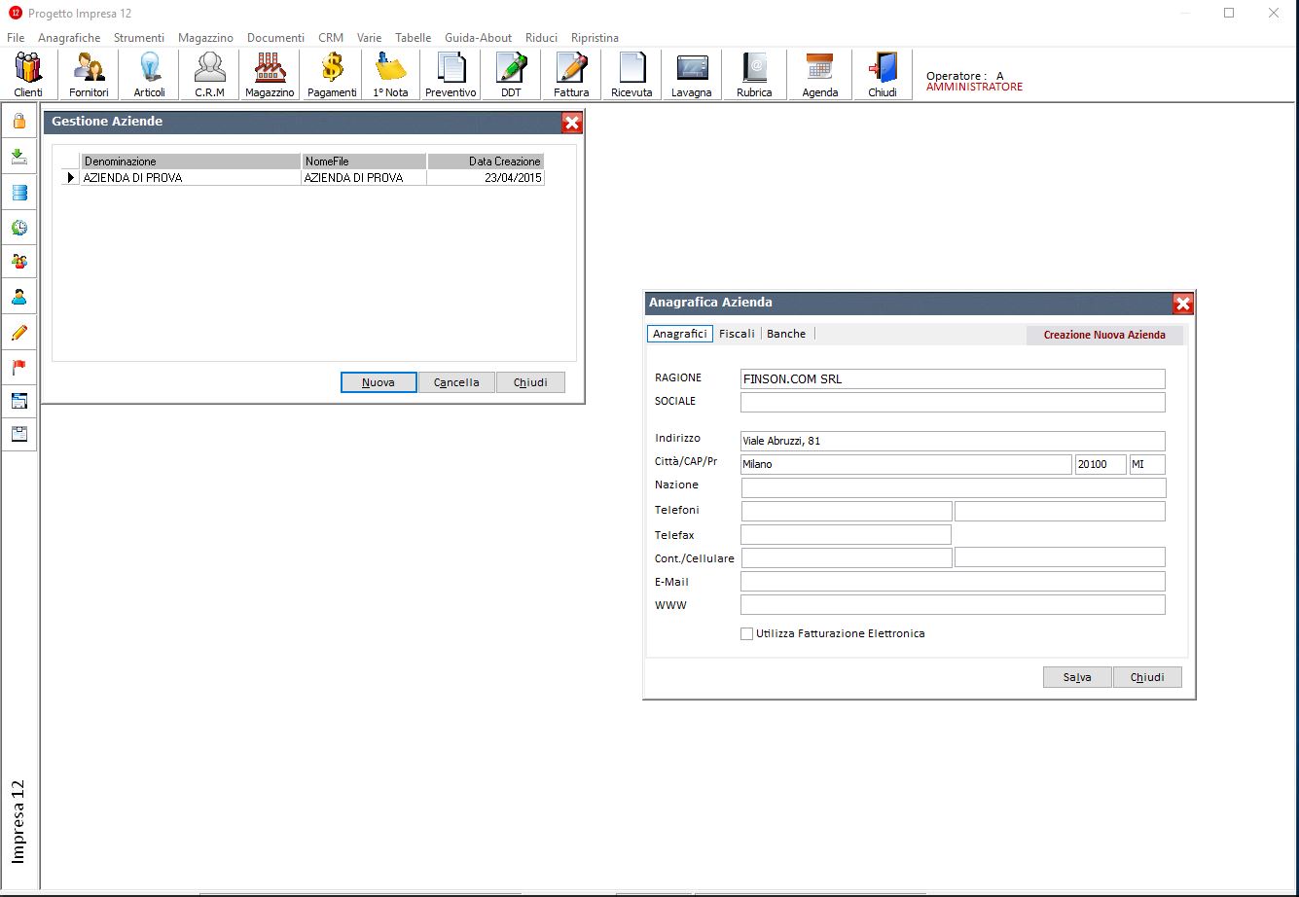Create a Preventivo from the toolbar
The image size is (1299, 897).
pos(451,75)
